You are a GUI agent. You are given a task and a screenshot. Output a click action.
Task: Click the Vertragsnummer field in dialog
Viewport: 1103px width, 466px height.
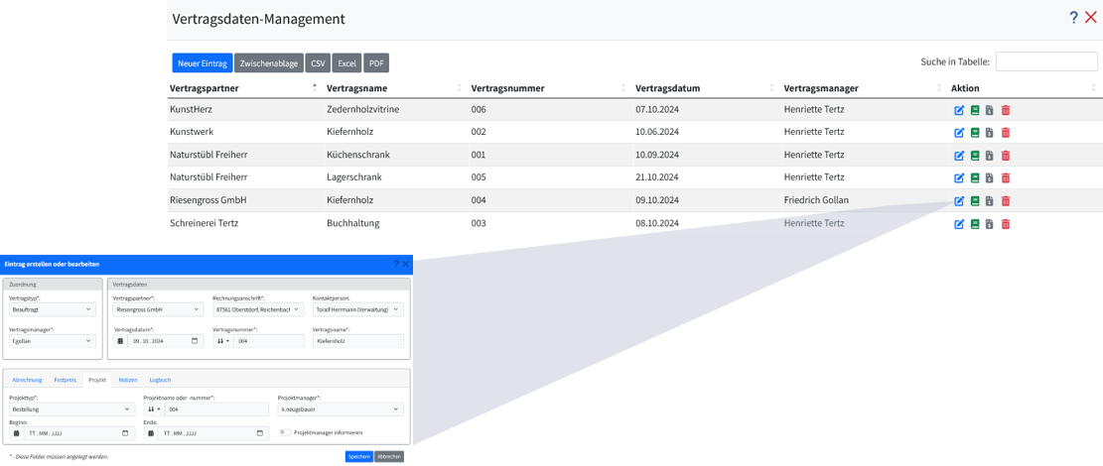(x=269, y=341)
